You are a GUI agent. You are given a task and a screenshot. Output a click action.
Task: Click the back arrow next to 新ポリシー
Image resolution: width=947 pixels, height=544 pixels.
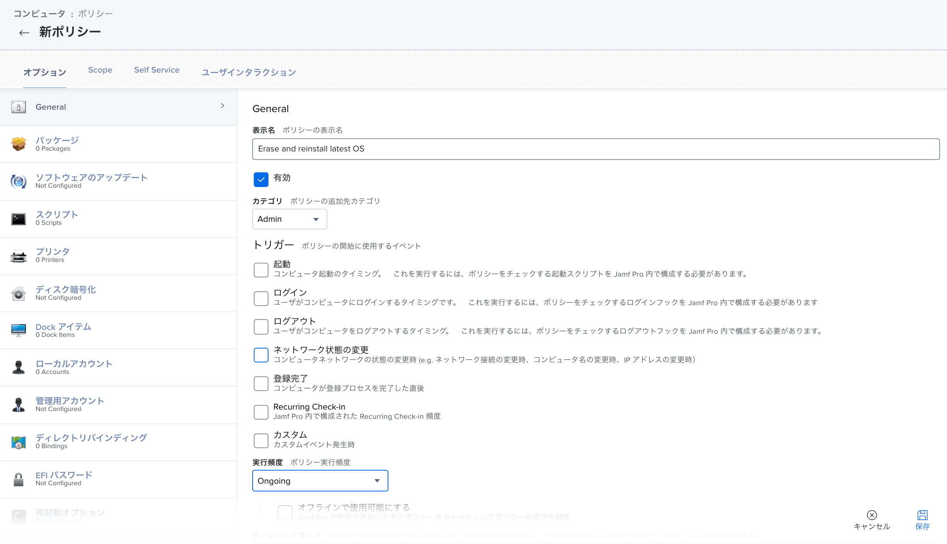(24, 33)
